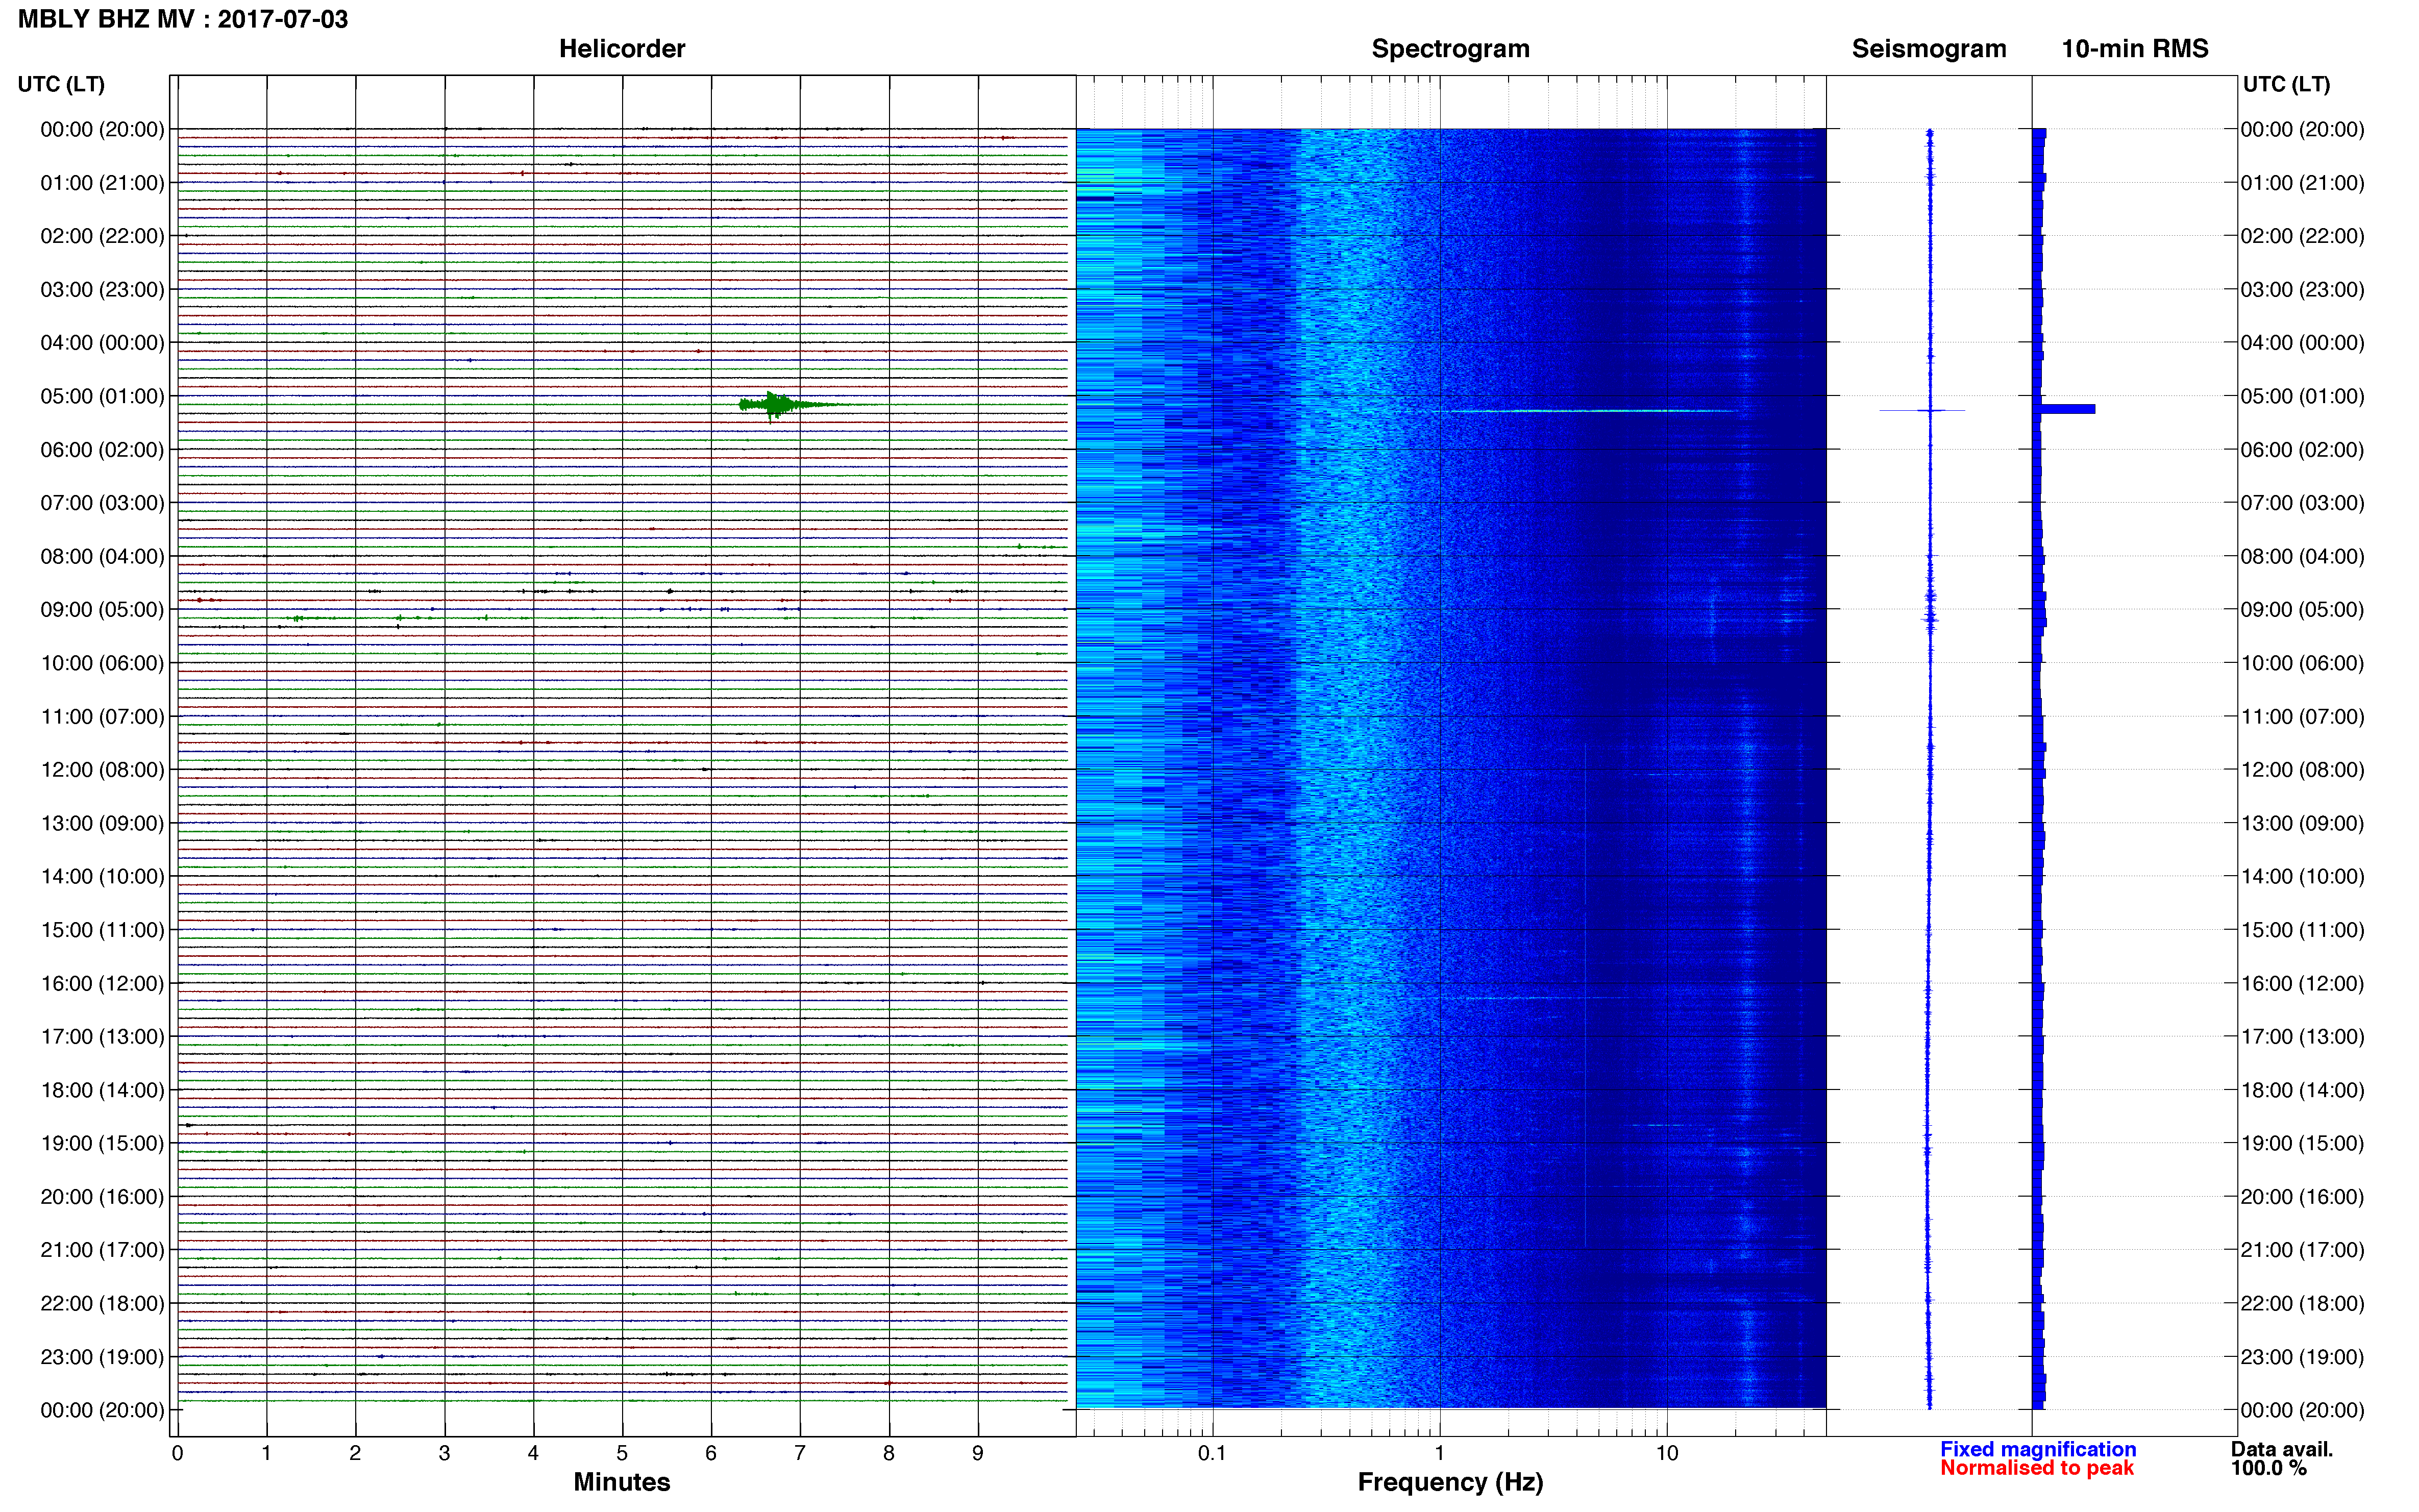
Task: Click the left time label '07:00 (03:00)'
Action: pos(102,503)
